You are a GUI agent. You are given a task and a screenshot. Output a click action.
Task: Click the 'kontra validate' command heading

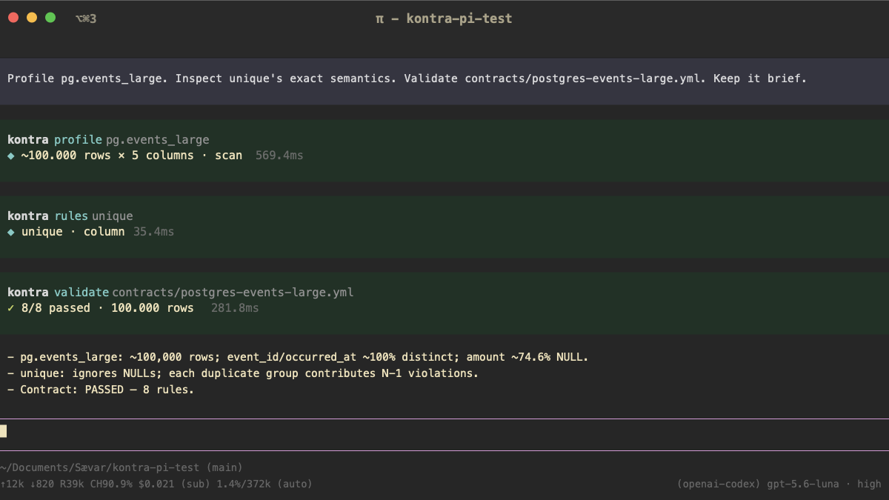(x=58, y=293)
